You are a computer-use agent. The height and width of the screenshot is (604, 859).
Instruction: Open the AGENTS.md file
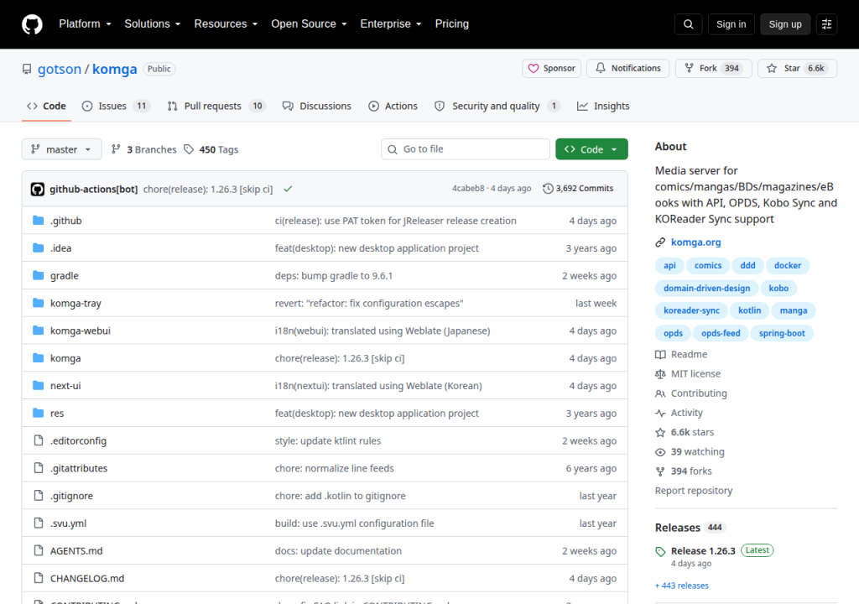point(76,551)
